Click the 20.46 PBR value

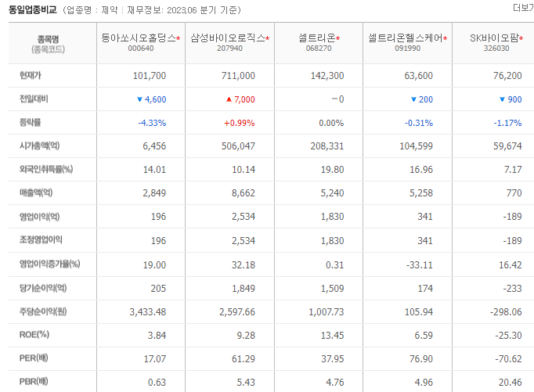click(x=511, y=382)
